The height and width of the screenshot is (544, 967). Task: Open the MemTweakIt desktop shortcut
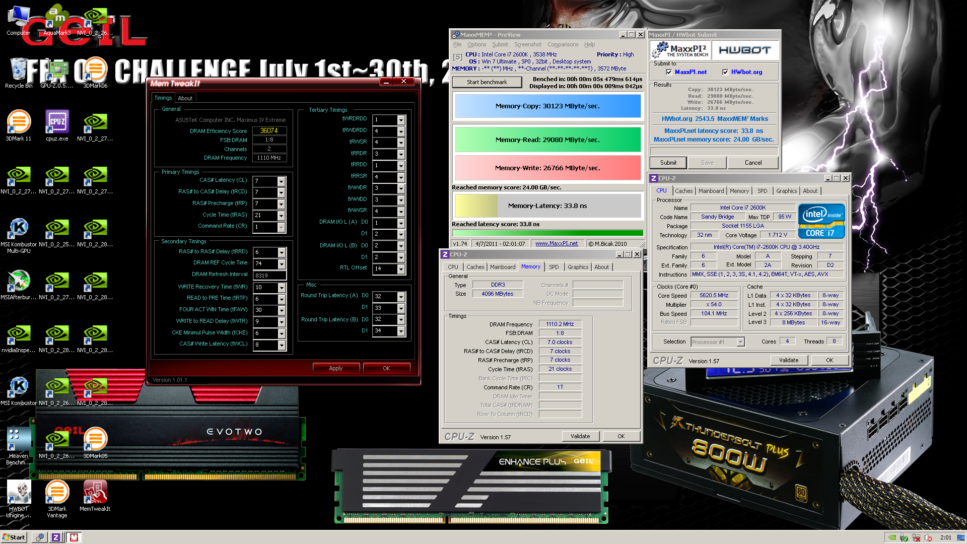95,496
